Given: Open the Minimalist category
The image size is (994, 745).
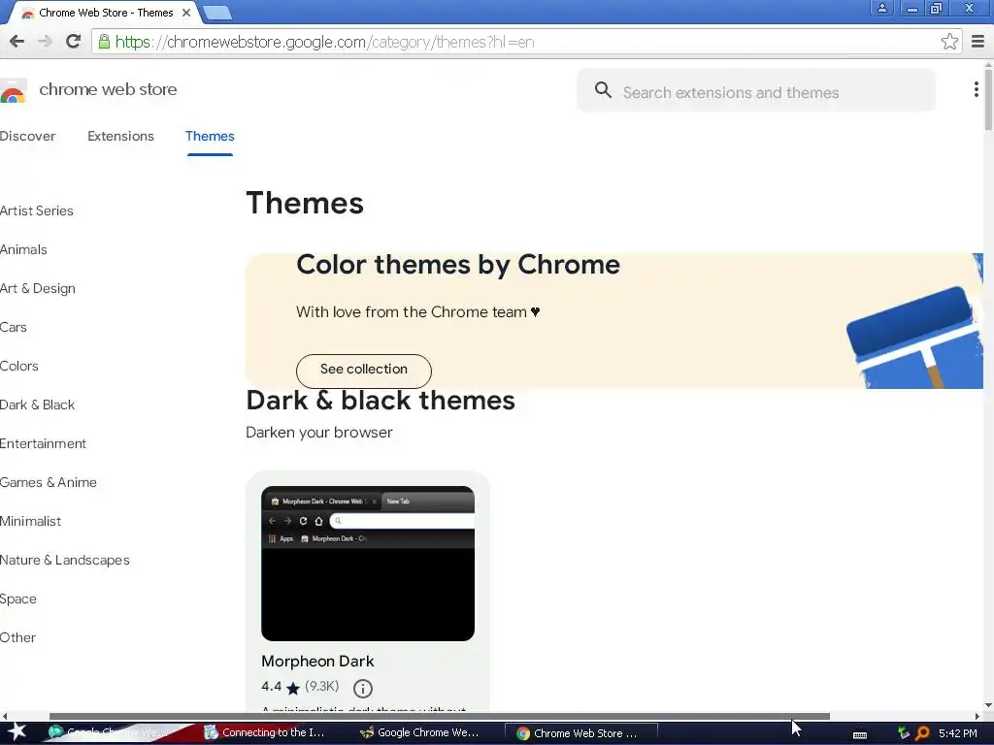Looking at the screenshot, I should click(x=30, y=521).
